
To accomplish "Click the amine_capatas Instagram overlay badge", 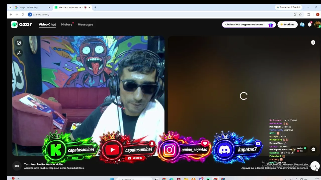I will coord(185,147).
